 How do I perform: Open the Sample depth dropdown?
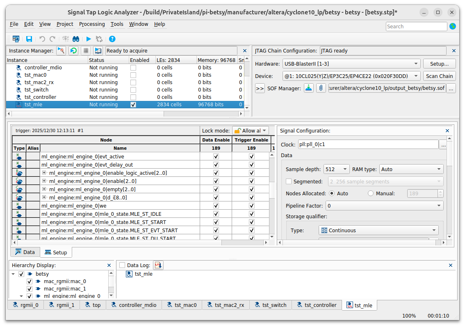pos(336,169)
